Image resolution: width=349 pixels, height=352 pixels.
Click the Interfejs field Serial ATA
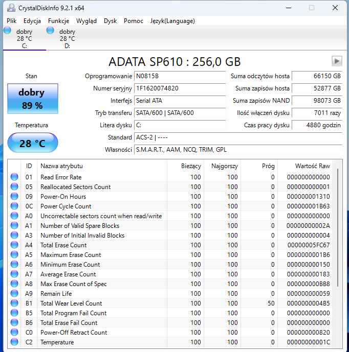click(180, 101)
